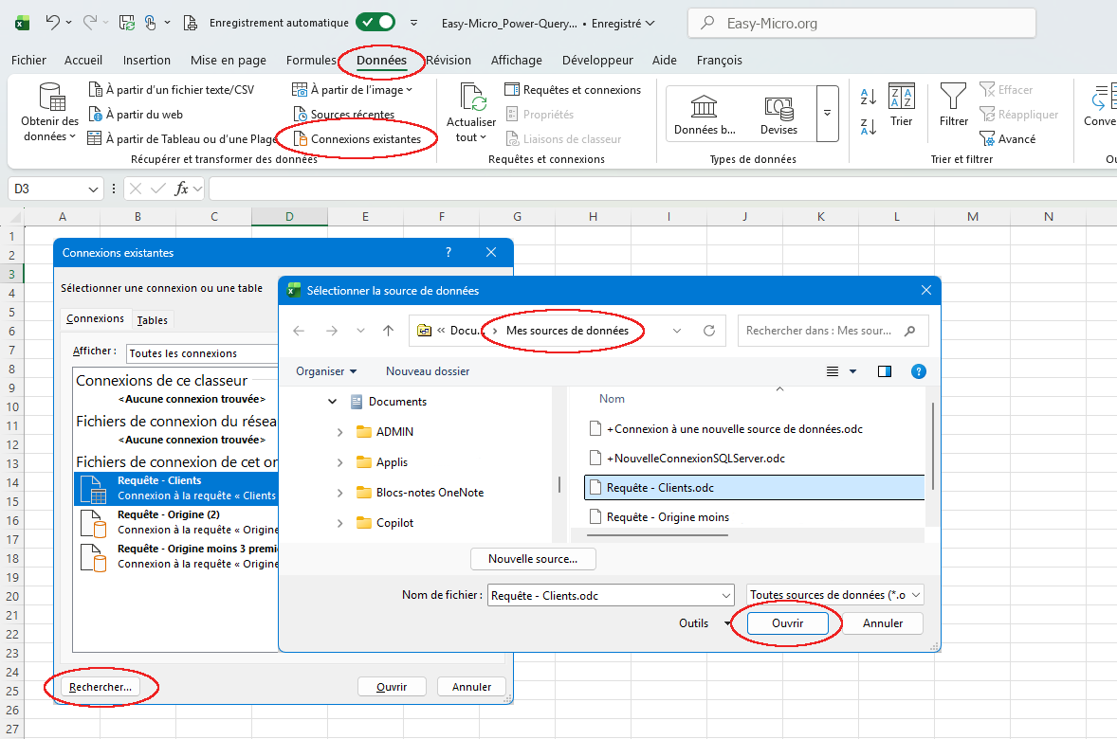
Task: Toggle Enregistrement automatique switch off
Action: point(375,22)
